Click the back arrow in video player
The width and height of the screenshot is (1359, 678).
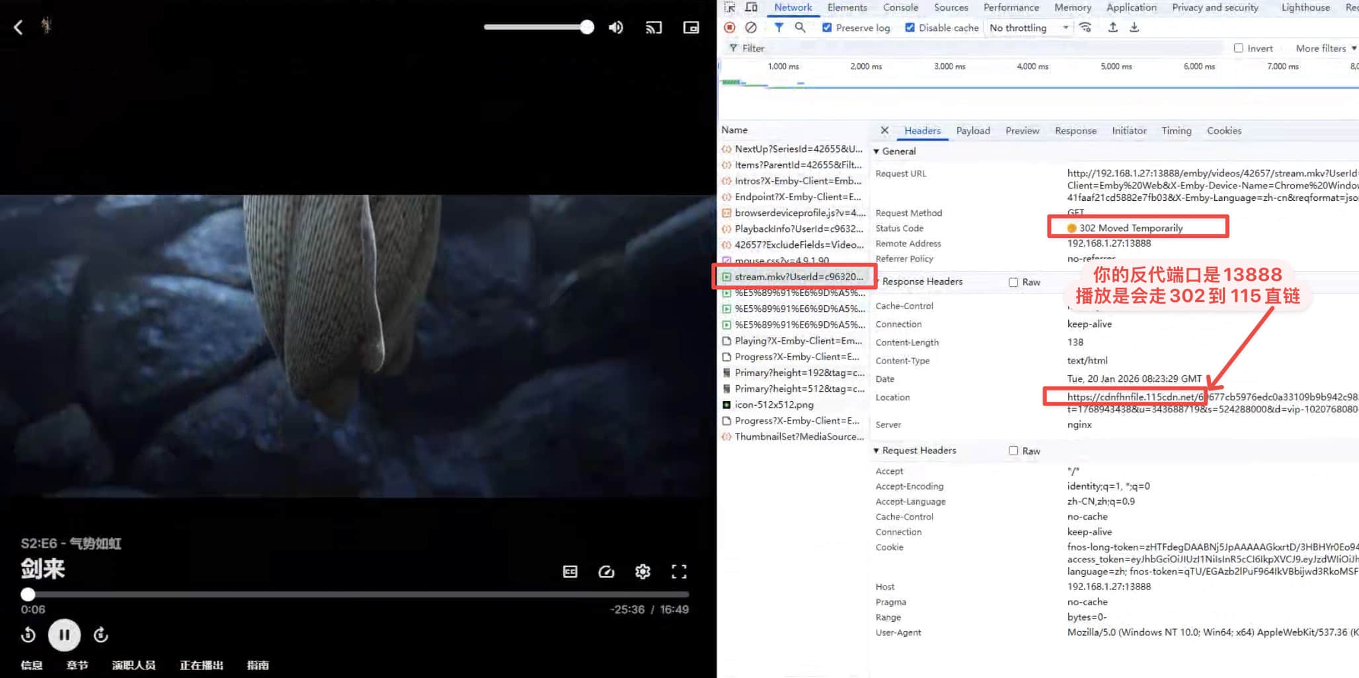(x=19, y=27)
